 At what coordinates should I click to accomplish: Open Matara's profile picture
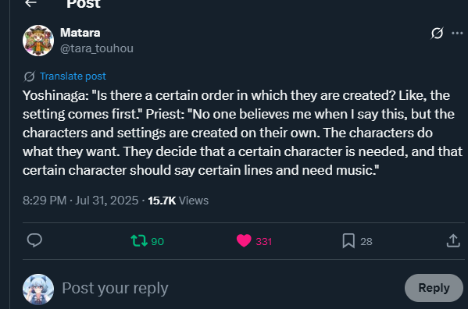pos(38,41)
